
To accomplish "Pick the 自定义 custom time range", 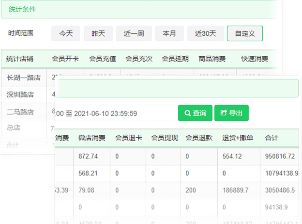I will [x=245, y=33].
